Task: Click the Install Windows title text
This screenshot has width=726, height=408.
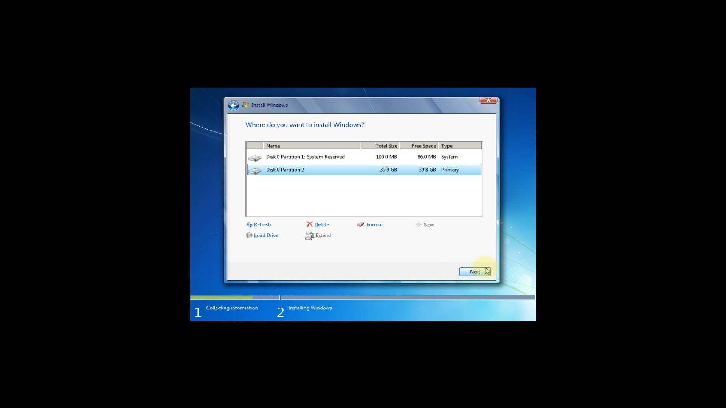Action: tap(270, 105)
